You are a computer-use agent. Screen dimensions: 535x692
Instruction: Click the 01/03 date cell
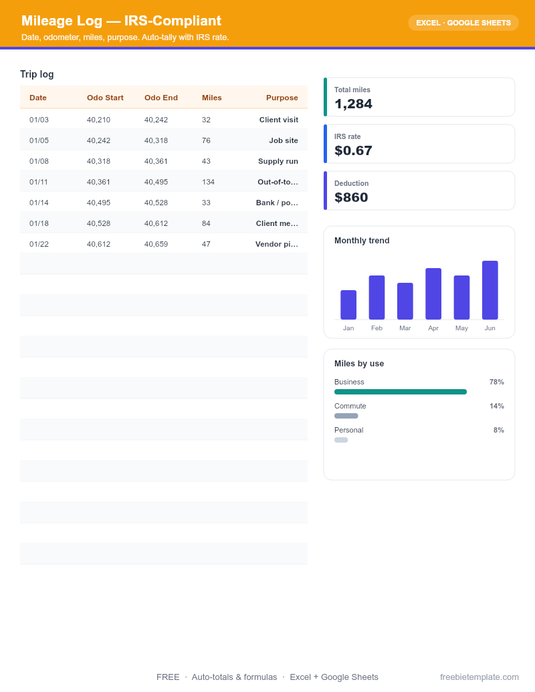pos(39,120)
